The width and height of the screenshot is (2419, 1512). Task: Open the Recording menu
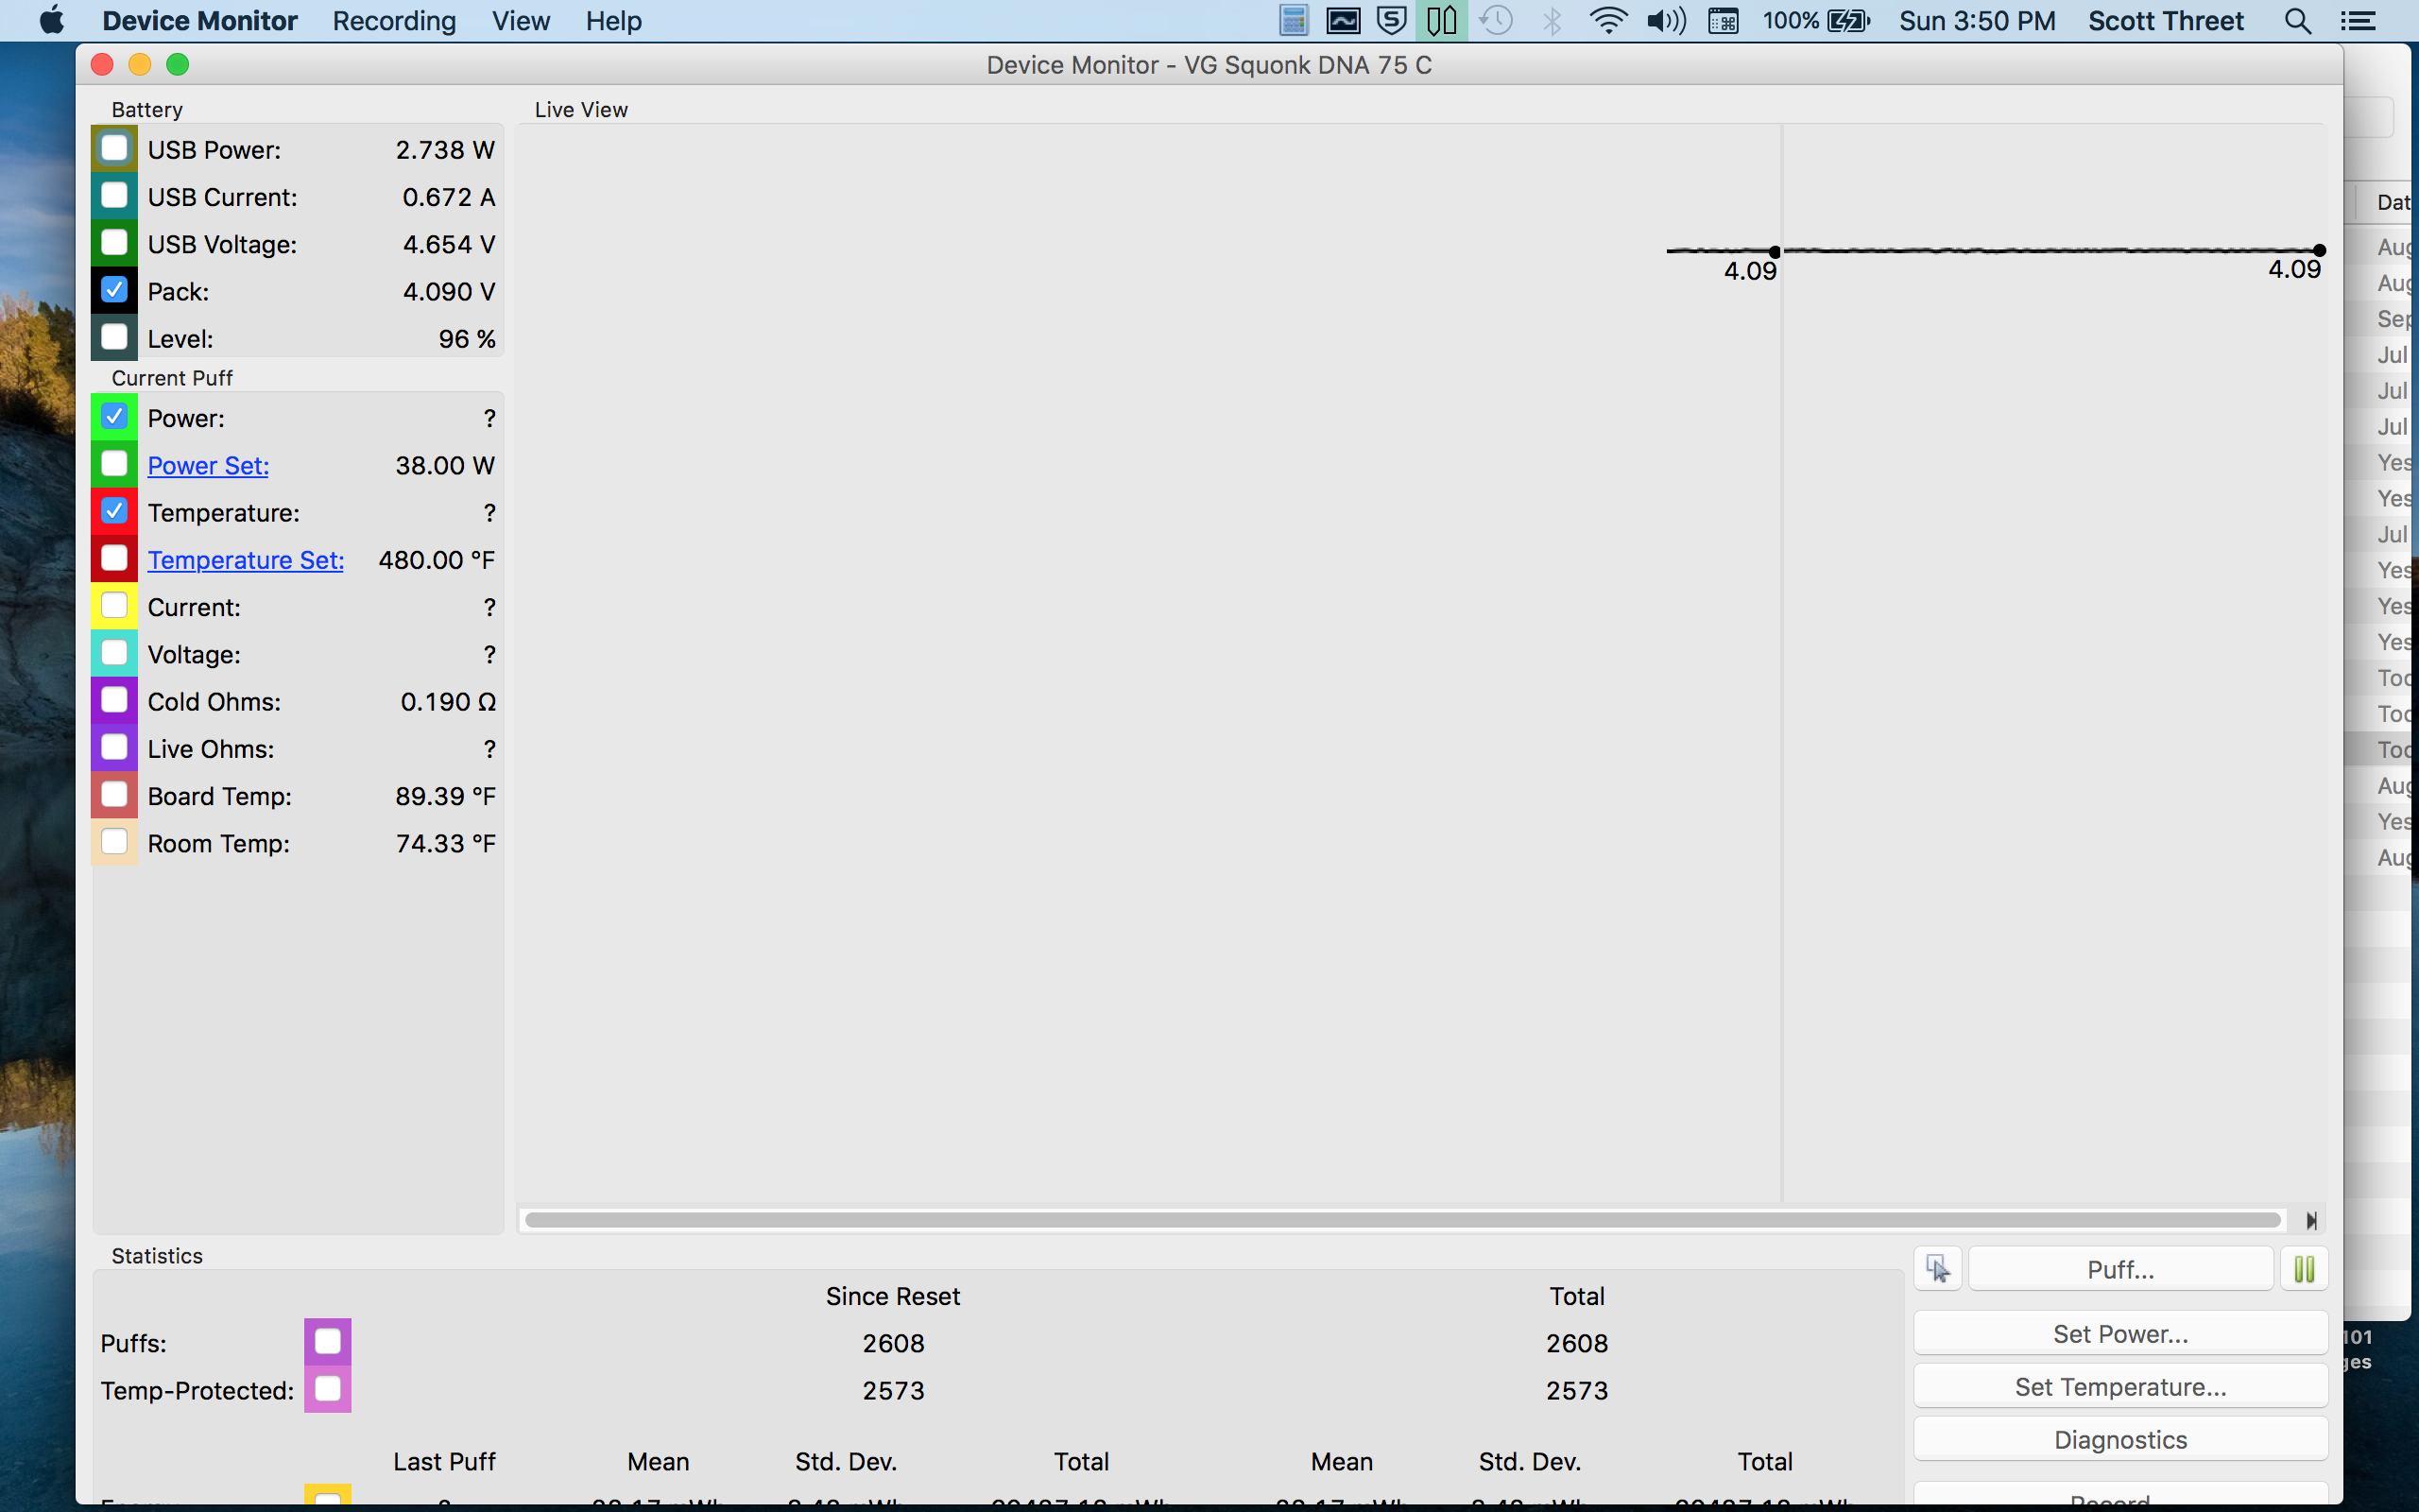394,21
